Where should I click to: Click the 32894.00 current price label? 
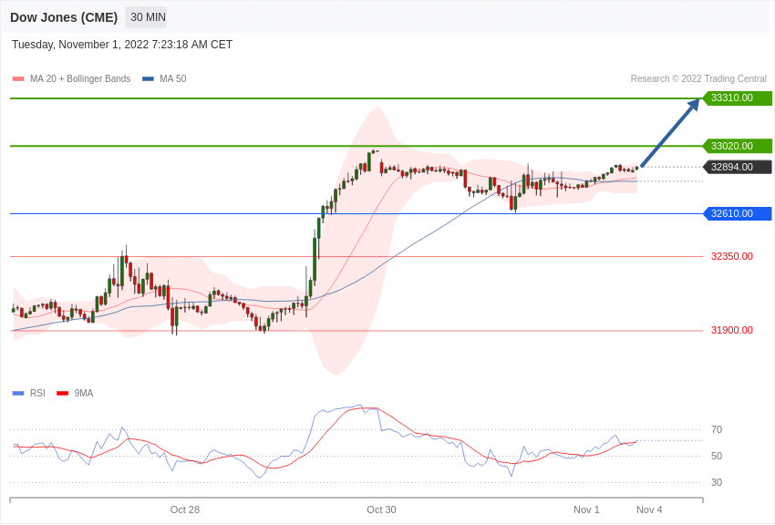pos(737,167)
